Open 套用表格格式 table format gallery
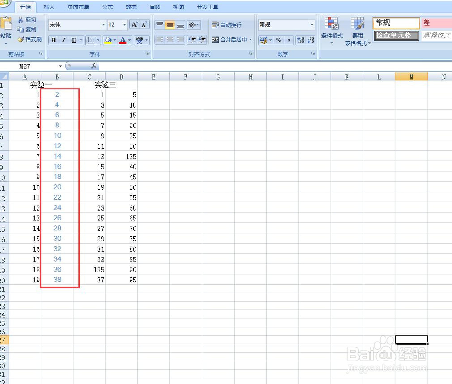The height and width of the screenshot is (384, 452). tap(358, 31)
